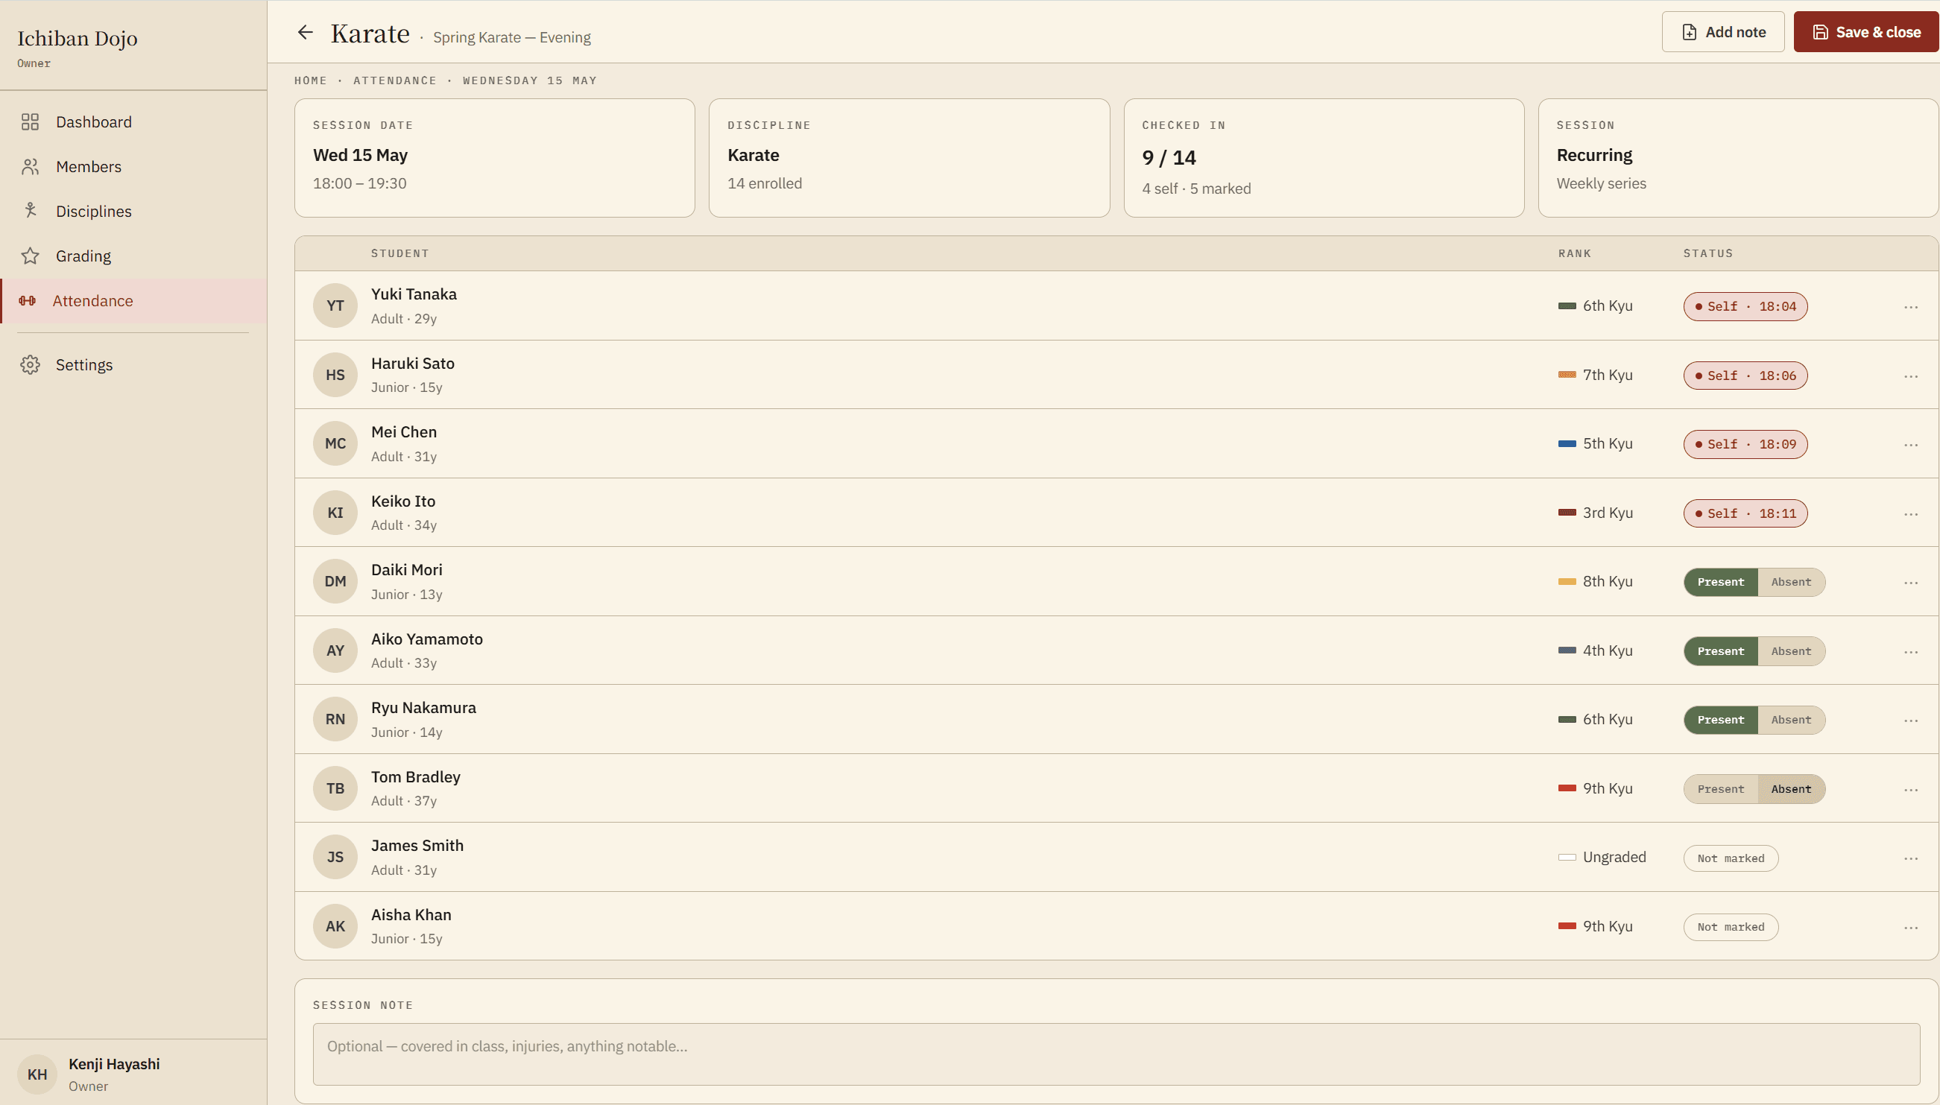Mark Ryu Nakamura as Present
This screenshot has height=1105, width=1940.
1720,720
